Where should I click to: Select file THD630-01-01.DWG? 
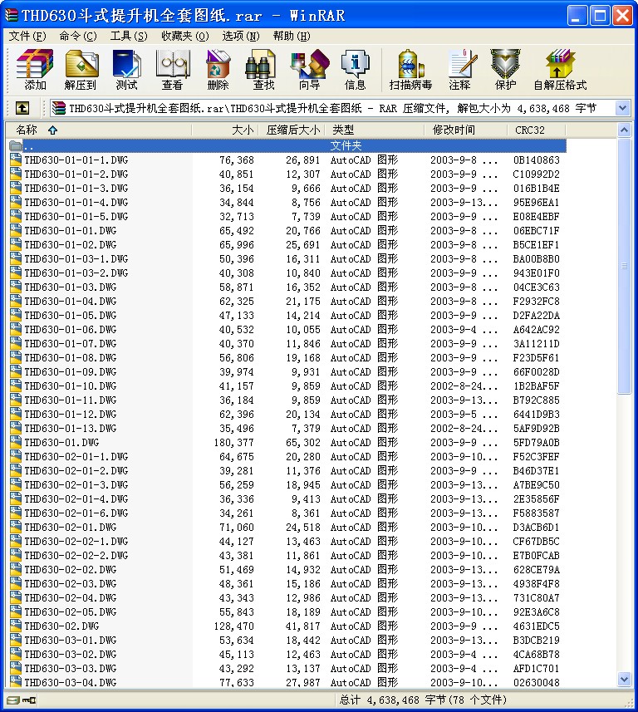(71, 230)
